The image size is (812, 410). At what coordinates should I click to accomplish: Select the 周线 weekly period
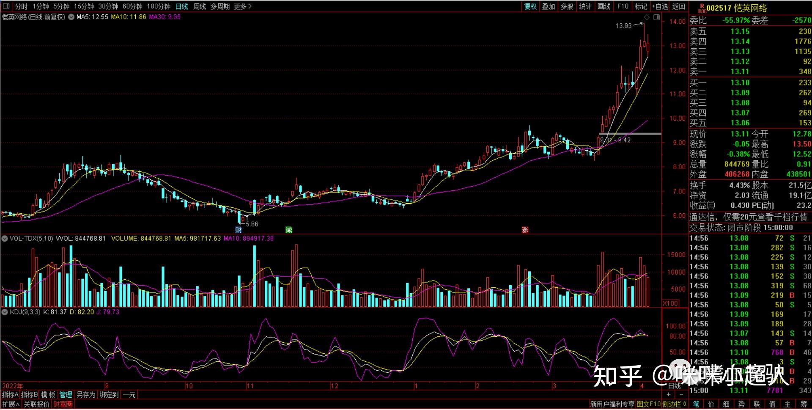click(x=200, y=6)
